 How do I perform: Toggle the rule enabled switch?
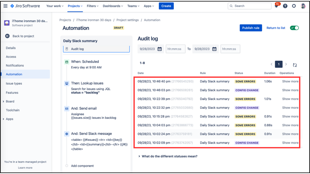click(294, 28)
